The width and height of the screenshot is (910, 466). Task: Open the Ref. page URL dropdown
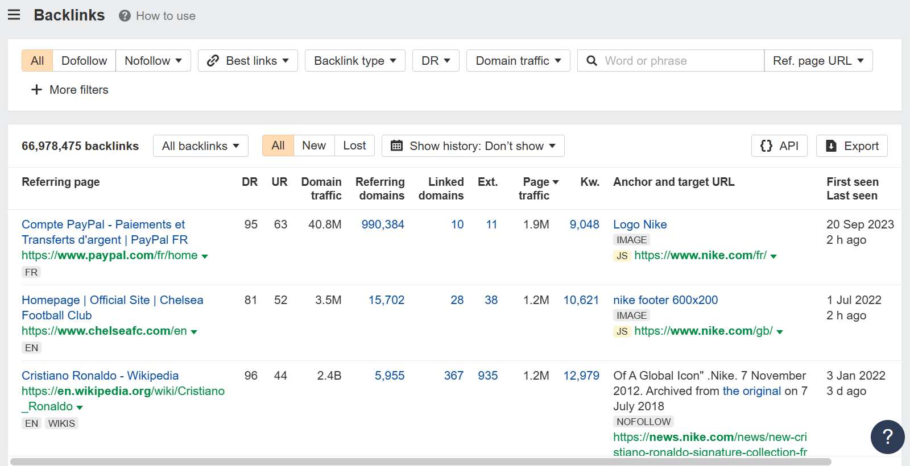coord(818,61)
